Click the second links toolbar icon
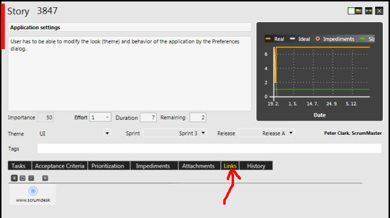 [23, 178]
